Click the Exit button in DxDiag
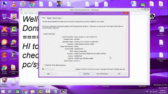The width and height of the screenshot is (168, 94). click(x=119, y=74)
